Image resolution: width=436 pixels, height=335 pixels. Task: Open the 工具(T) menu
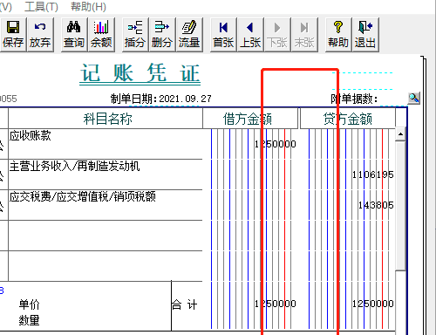41,6
